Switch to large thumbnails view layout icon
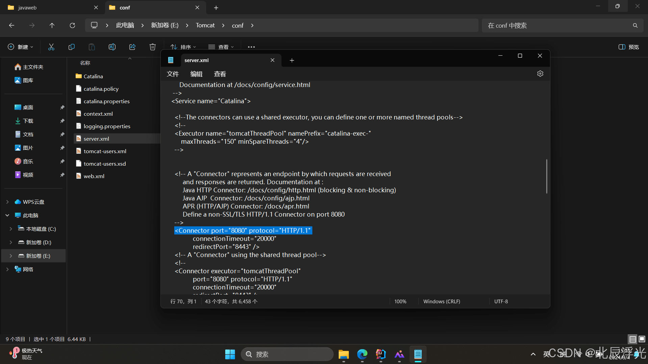 (642, 339)
